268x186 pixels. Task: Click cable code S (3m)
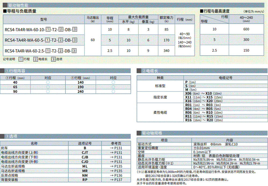pos(190,86)
